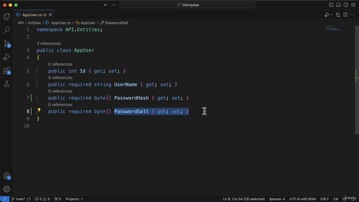Click the 'Id' property name on line 5

pos(82,71)
